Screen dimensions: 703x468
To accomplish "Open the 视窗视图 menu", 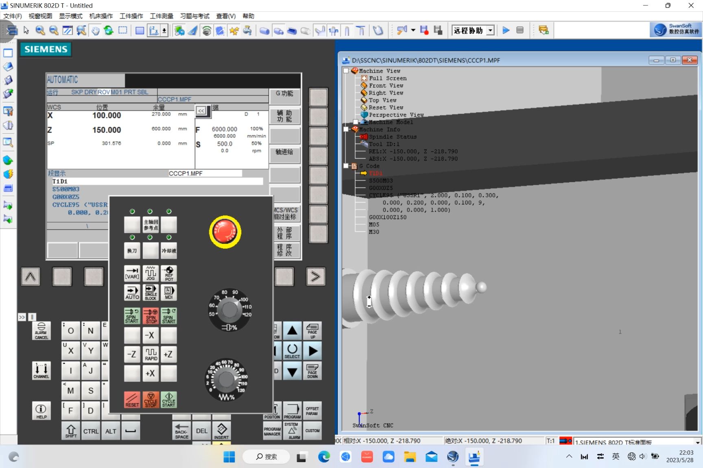I will pyautogui.click(x=40, y=16).
